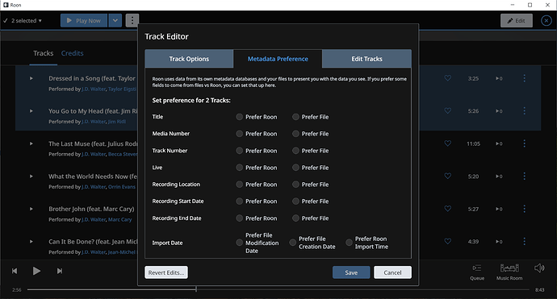Switch to Track Options tab
The width and height of the screenshot is (557, 299).
click(189, 59)
